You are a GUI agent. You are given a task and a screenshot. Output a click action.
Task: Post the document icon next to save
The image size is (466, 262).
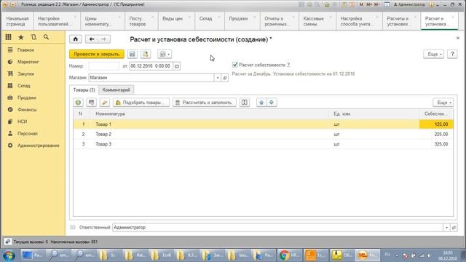[146, 54]
